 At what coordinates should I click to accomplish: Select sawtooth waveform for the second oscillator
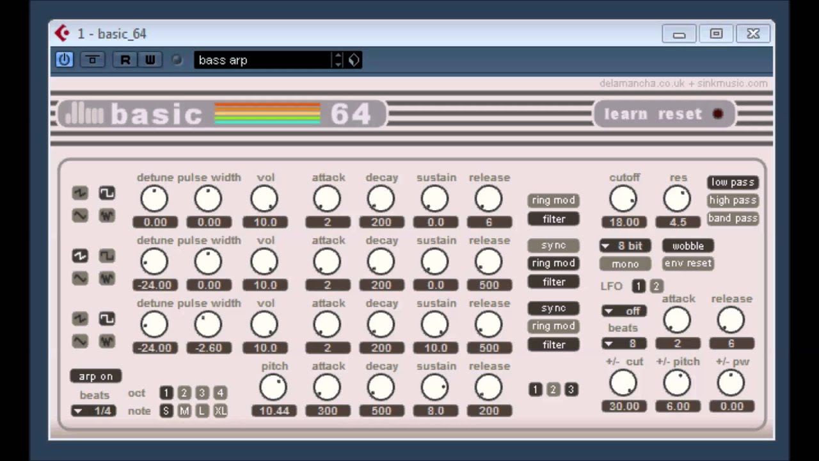coord(79,255)
